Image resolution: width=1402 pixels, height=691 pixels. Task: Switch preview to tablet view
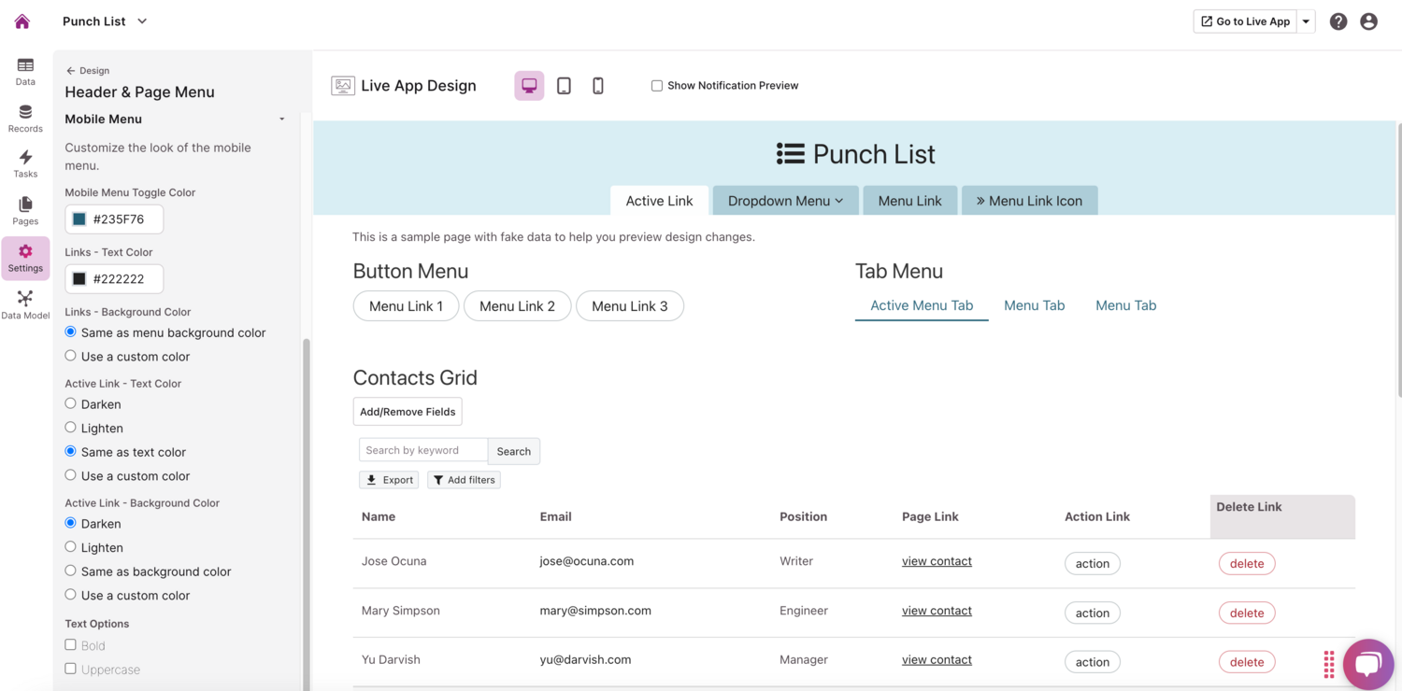[x=564, y=85]
